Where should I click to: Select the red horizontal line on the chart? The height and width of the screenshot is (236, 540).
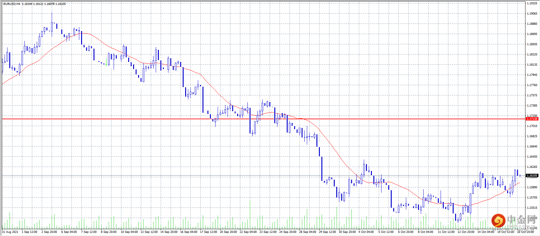click(264, 119)
